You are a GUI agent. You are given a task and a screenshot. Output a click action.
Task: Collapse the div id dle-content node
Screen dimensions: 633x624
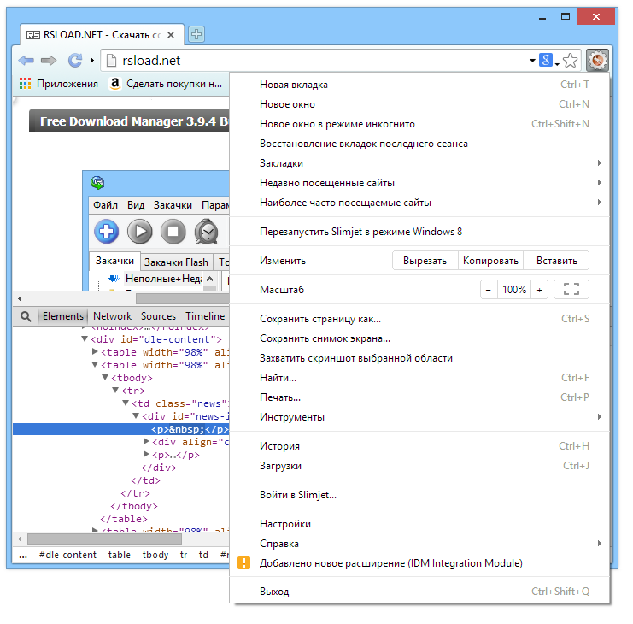[x=85, y=338]
